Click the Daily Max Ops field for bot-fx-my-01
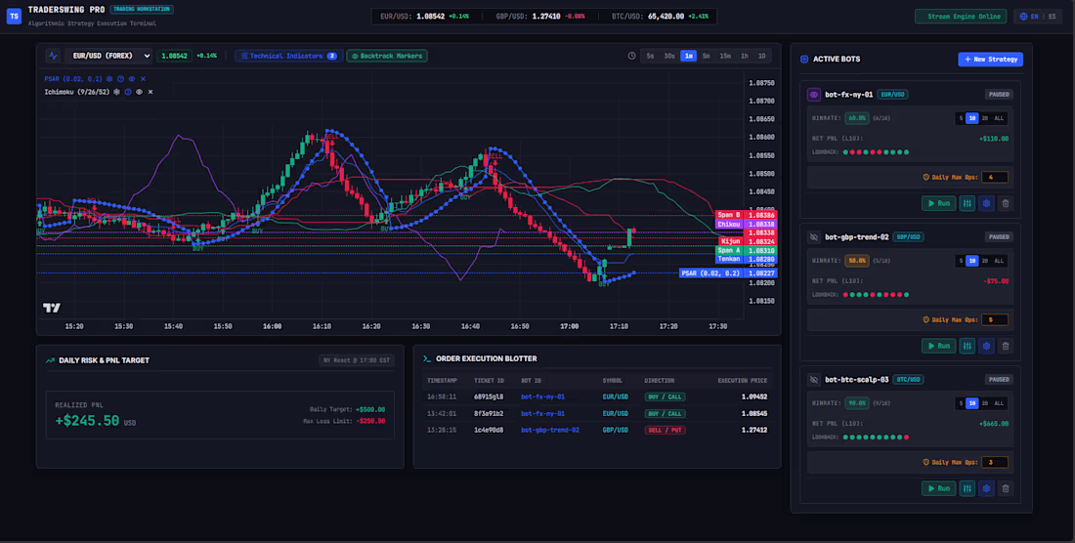This screenshot has width=1075, height=543. click(x=994, y=178)
